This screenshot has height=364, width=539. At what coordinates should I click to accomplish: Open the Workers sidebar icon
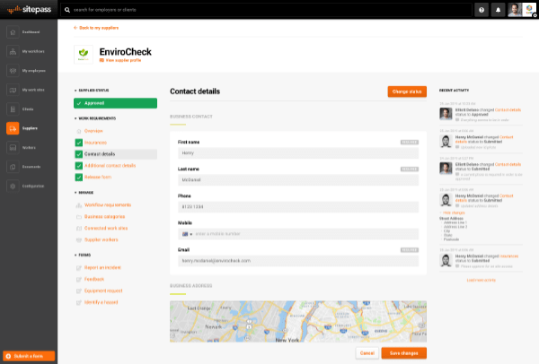[13, 148]
